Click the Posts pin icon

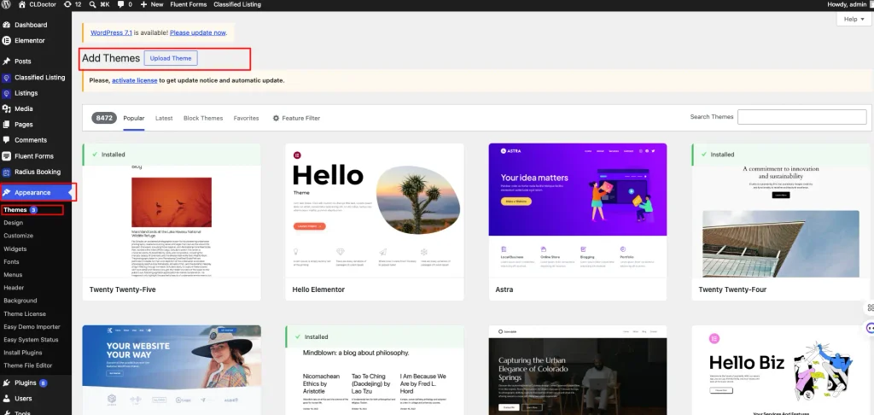(7, 61)
